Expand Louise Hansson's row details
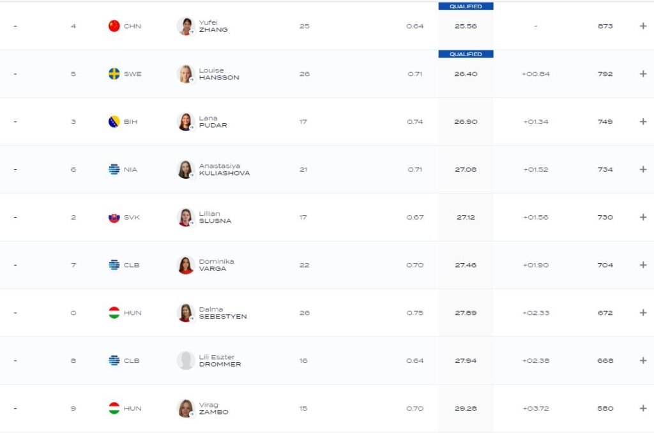Screen dimensions: 654x433 coord(643,73)
